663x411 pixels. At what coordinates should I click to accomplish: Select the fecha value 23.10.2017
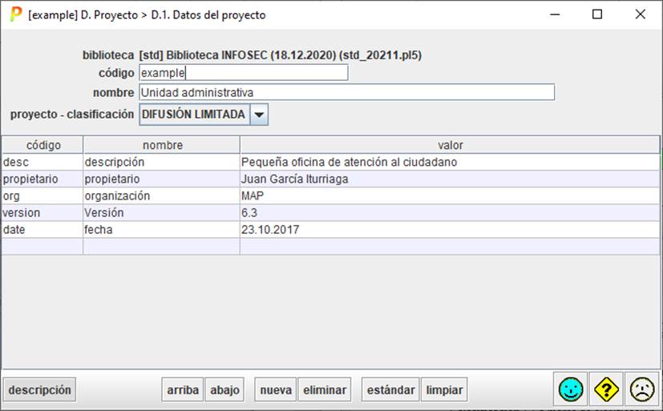coord(449,229)
